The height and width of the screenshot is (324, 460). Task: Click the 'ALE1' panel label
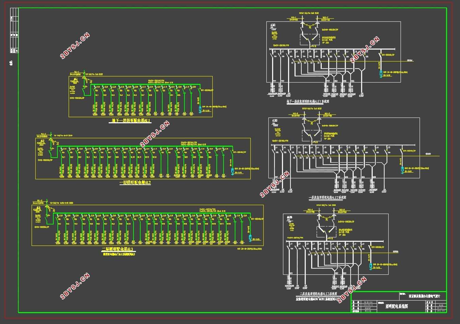[x=273, y=25]
